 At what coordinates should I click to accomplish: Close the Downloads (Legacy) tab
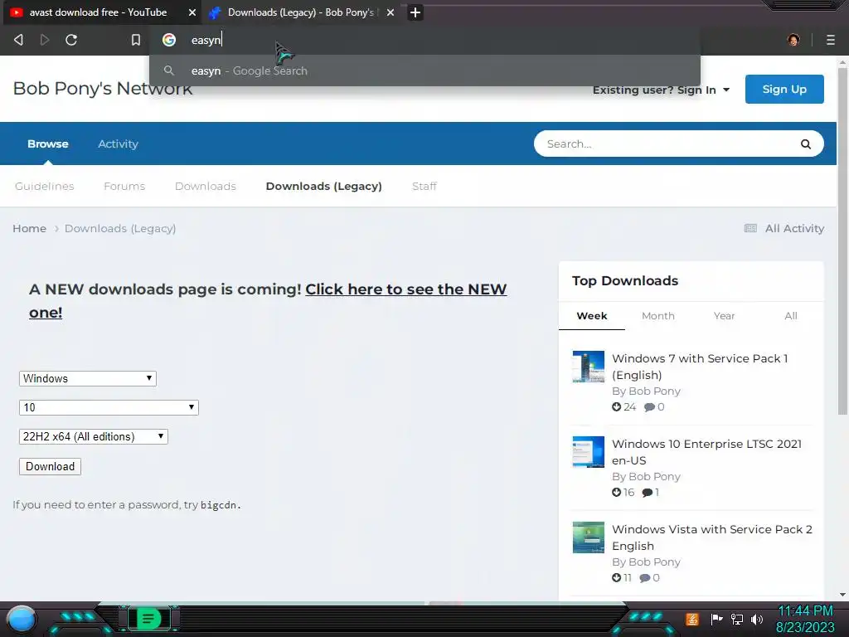tap(391, 12)
